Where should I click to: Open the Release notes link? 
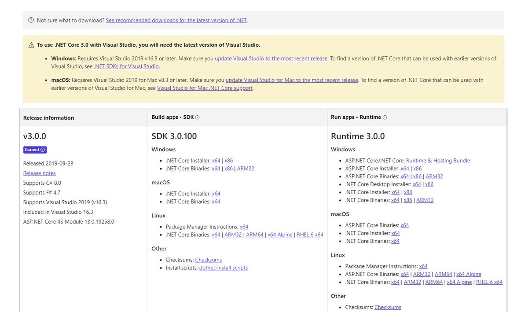click(40, 173)
